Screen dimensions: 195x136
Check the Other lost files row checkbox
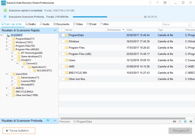pos(63,79)
